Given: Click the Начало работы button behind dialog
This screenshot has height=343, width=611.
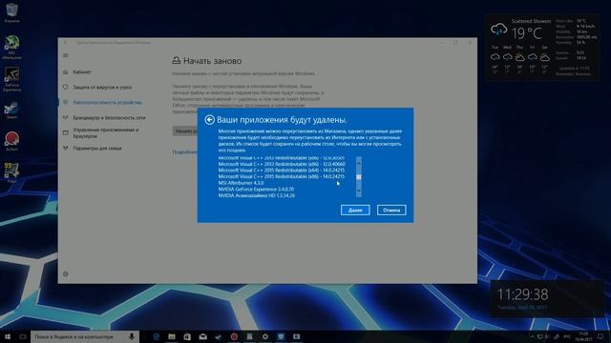Looking at the screenshot, I should [185, 131].
